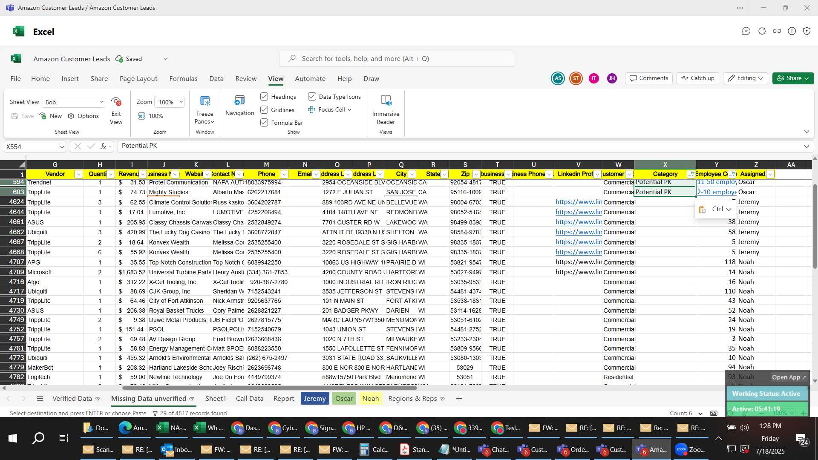
Task: Click the paste options Ctrl icon
Action: (703, 210)
